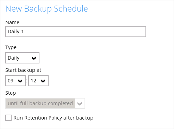Click the 'Daily' text in Type selector
Screen dimensions: 174x129
(x=14, y=58)
